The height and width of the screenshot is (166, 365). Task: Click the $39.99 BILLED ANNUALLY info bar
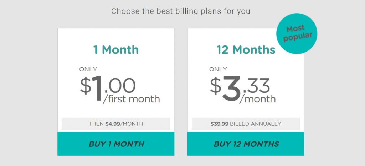(x=246, y=124)
